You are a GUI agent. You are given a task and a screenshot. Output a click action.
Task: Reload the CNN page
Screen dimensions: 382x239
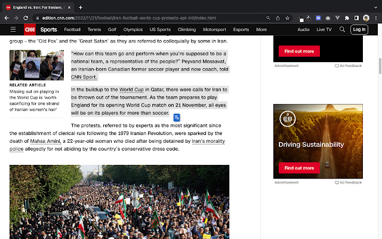pos(26,18)
